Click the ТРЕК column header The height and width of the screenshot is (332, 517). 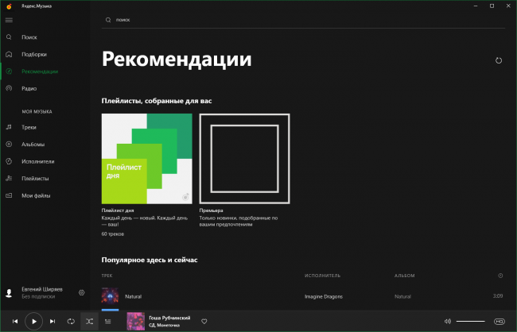click(107, 276)
